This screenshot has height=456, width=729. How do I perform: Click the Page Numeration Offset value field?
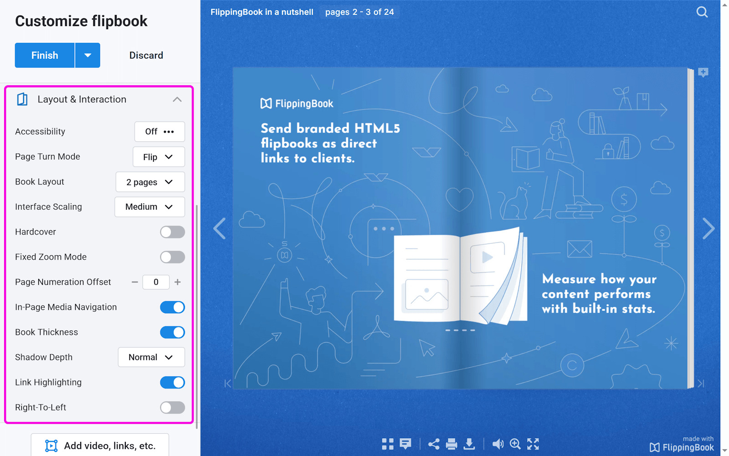156,282
